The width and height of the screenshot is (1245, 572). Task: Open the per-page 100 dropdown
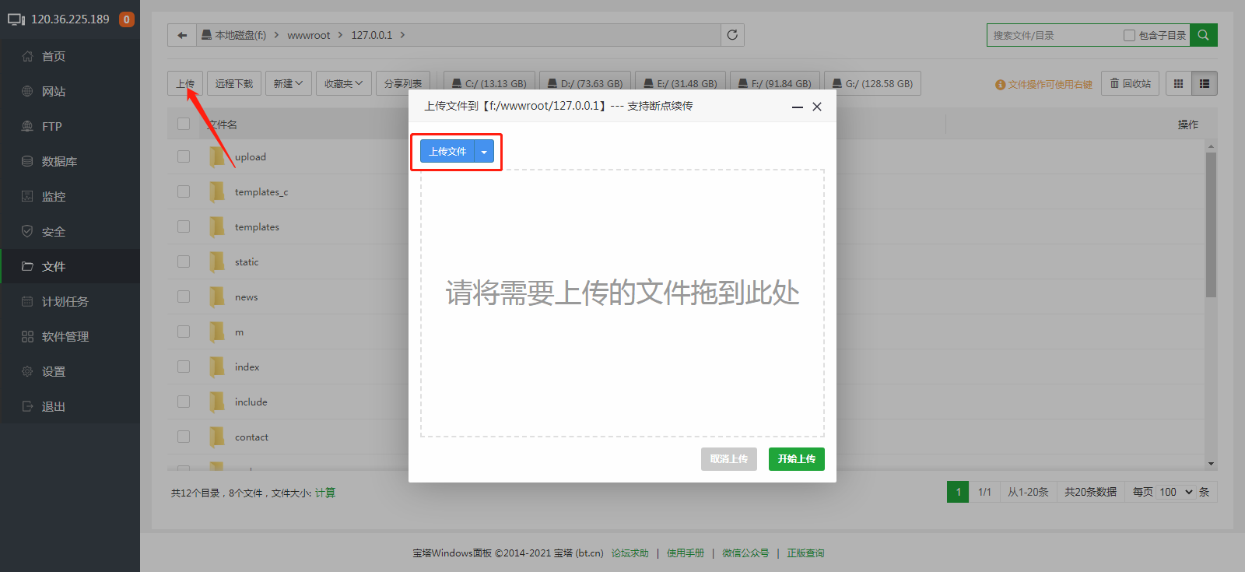point(1176,492)
